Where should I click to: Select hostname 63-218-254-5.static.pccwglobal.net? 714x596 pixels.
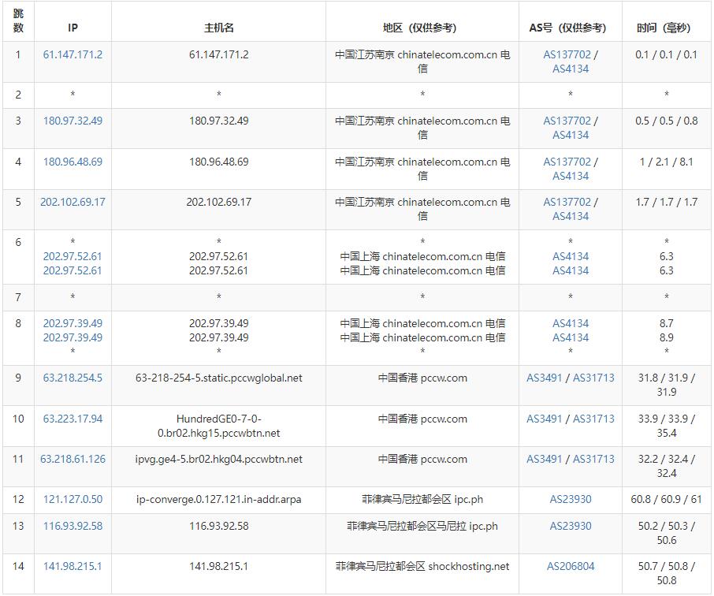click(x=218, y=378)
